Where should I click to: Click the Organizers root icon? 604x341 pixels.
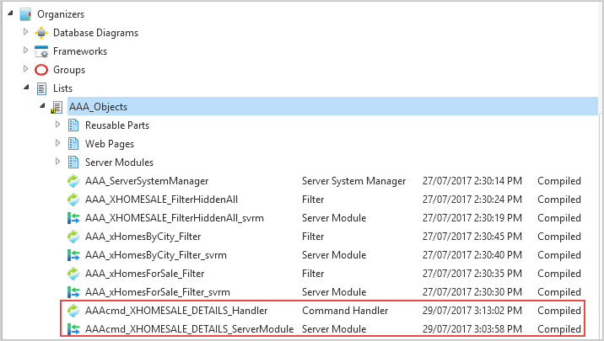tap(25, 13)
